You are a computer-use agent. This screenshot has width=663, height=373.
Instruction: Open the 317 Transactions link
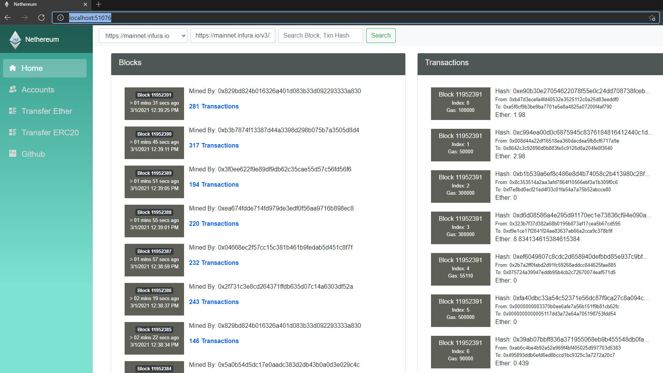pyautogui.click(x=214, y=145)
